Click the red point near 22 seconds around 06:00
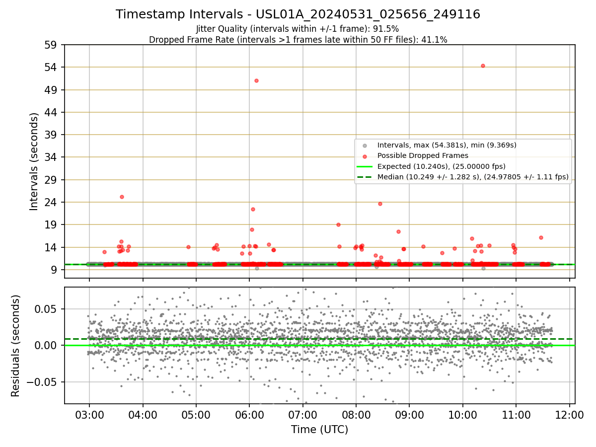Screen dimensions: 596x447 coord(253,209)
